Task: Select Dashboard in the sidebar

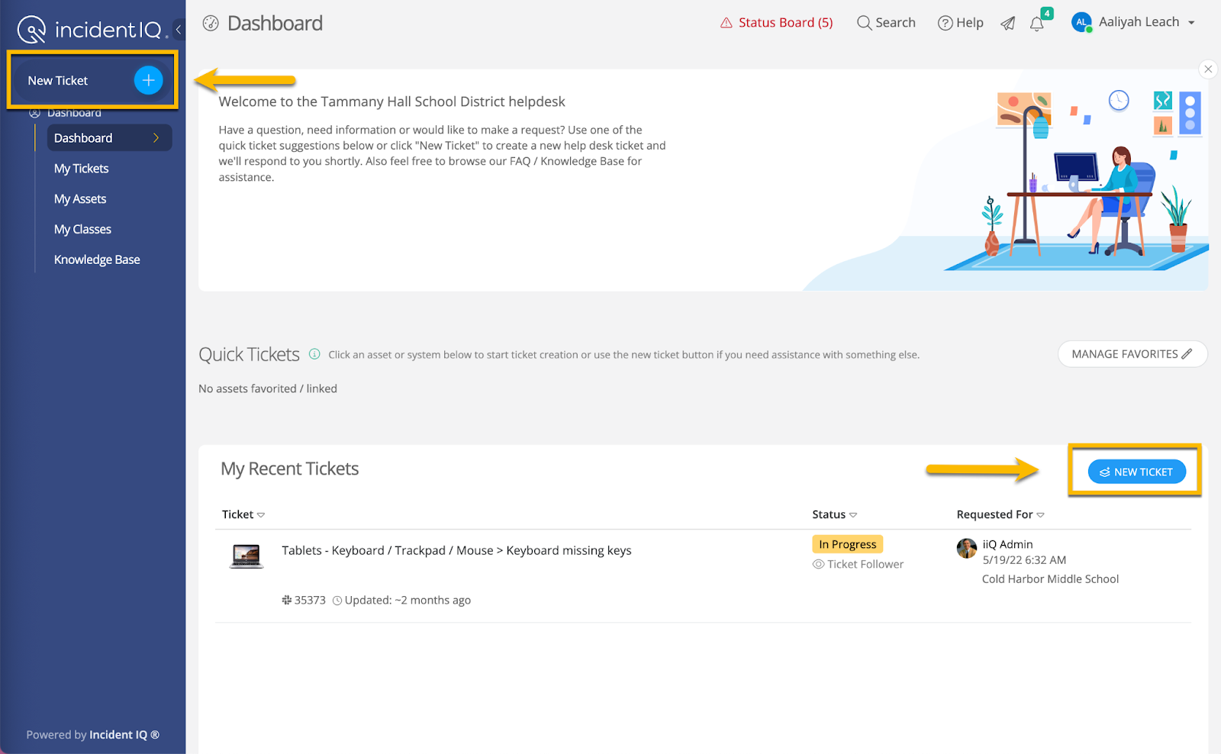Action: click(109, 138)
